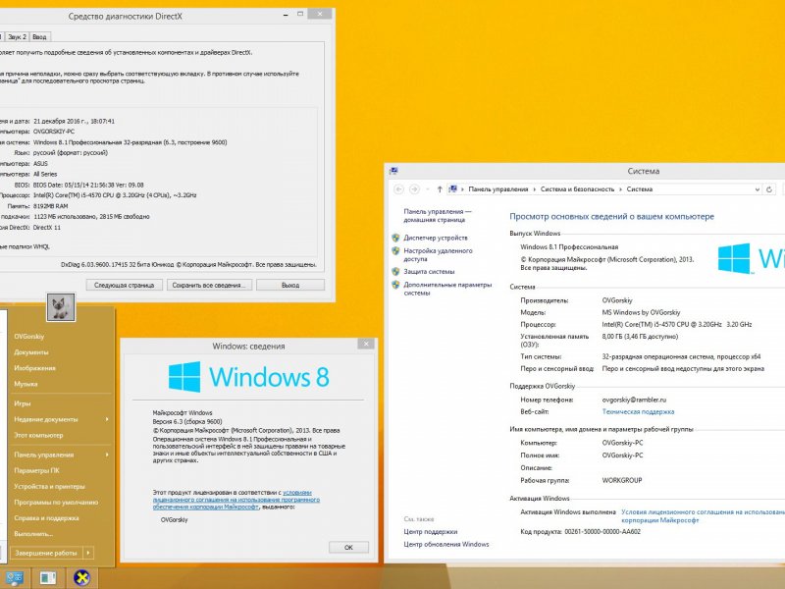
Task: Click OK in the Windows: сведения dialog
Action: [348, 547]
